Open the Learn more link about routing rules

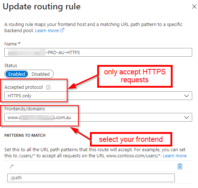pyautogui.click(x=47, y=31)
